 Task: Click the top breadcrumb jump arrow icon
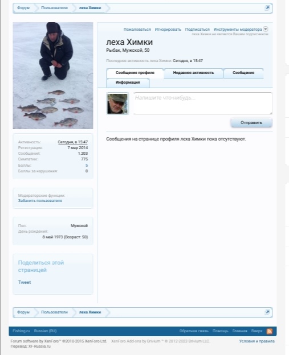point(267,8)
